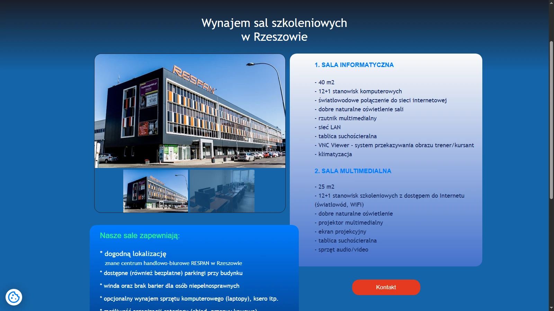The image size is (554, 311).
Task: Click the '- 40 m2' line
Action: point(324,82)
